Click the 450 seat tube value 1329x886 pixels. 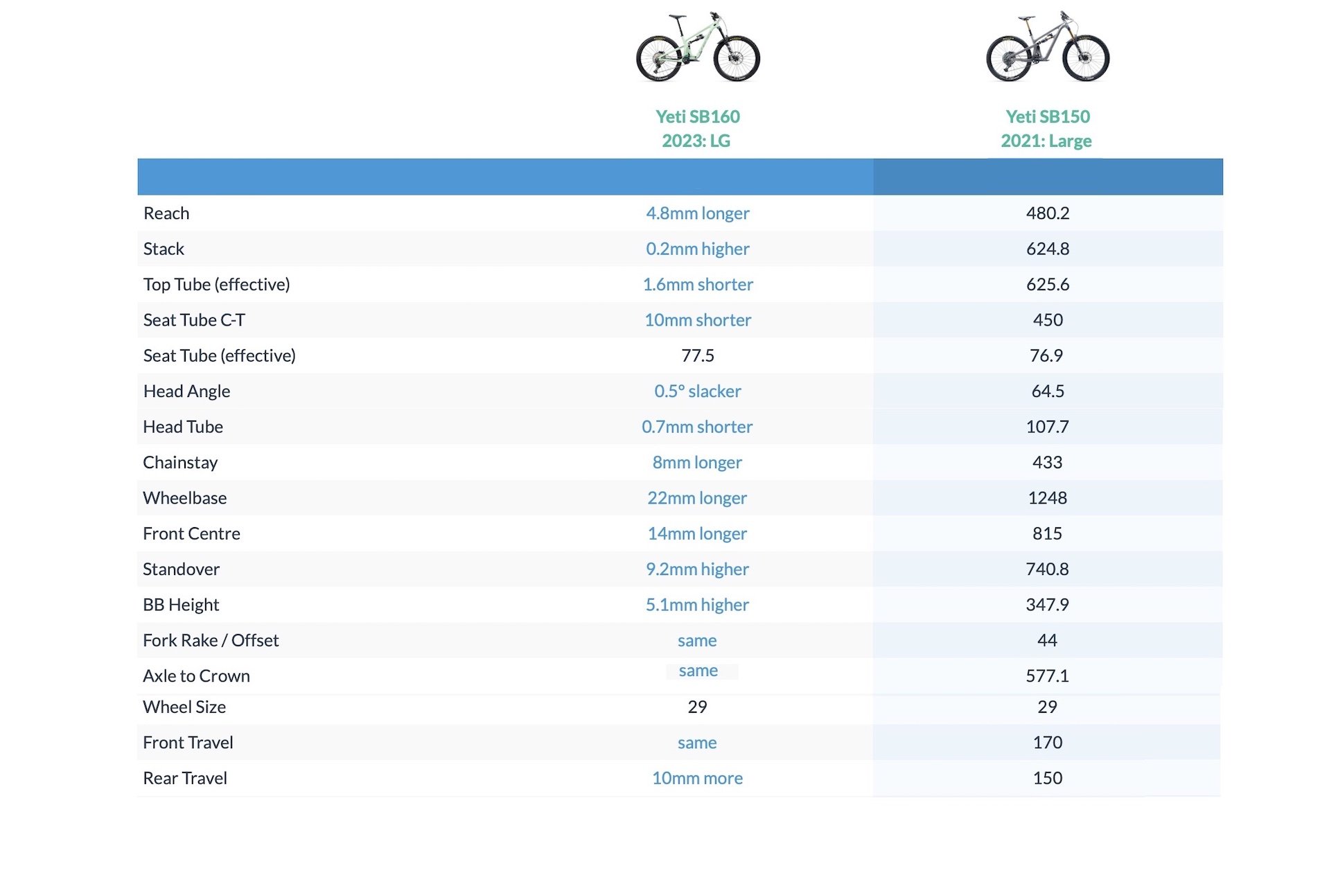[1048, 320]
